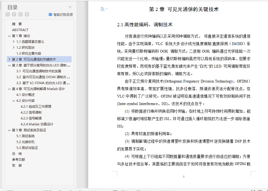This screenshot has width=268, height=191.
Task: Select 第 3 章 基于频分复用的白光 LED entry
Action: pos(41,65)
